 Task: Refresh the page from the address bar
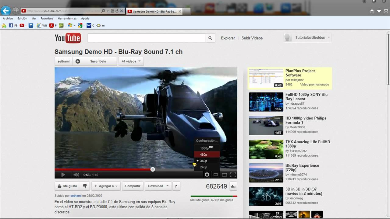(x=117, y=11)
